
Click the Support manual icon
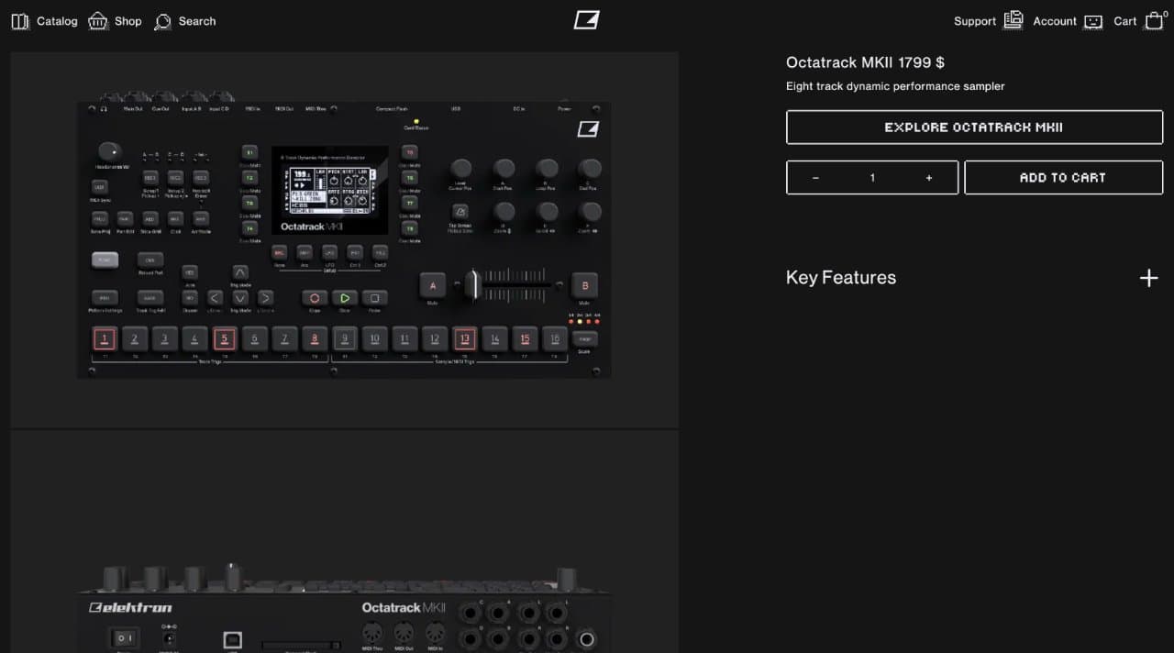[x=1013, y=20]
